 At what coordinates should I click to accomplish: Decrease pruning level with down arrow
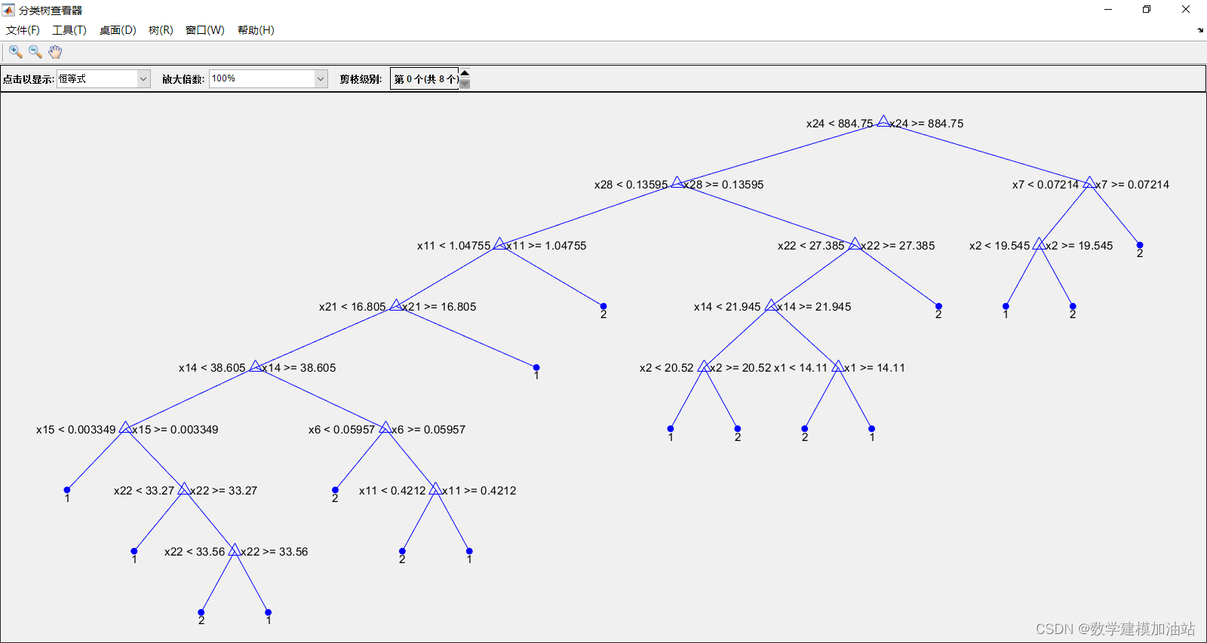[465, 84]
